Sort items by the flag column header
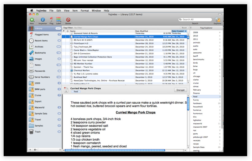Image resolution: width=252 pixels, height=161 pixels. (x=64, y=31)
